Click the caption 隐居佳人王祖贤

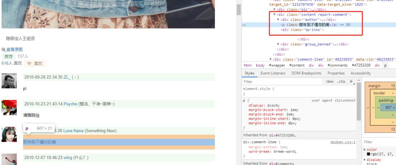click(21, 38)
